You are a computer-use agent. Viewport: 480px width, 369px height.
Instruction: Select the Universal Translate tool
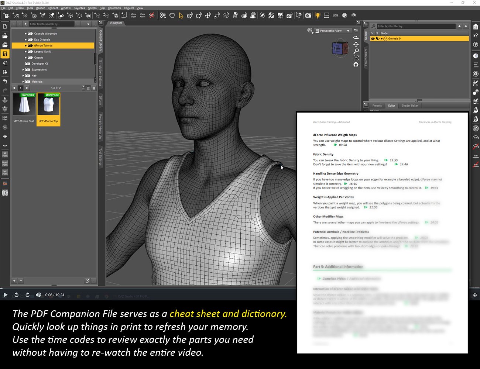208,15
